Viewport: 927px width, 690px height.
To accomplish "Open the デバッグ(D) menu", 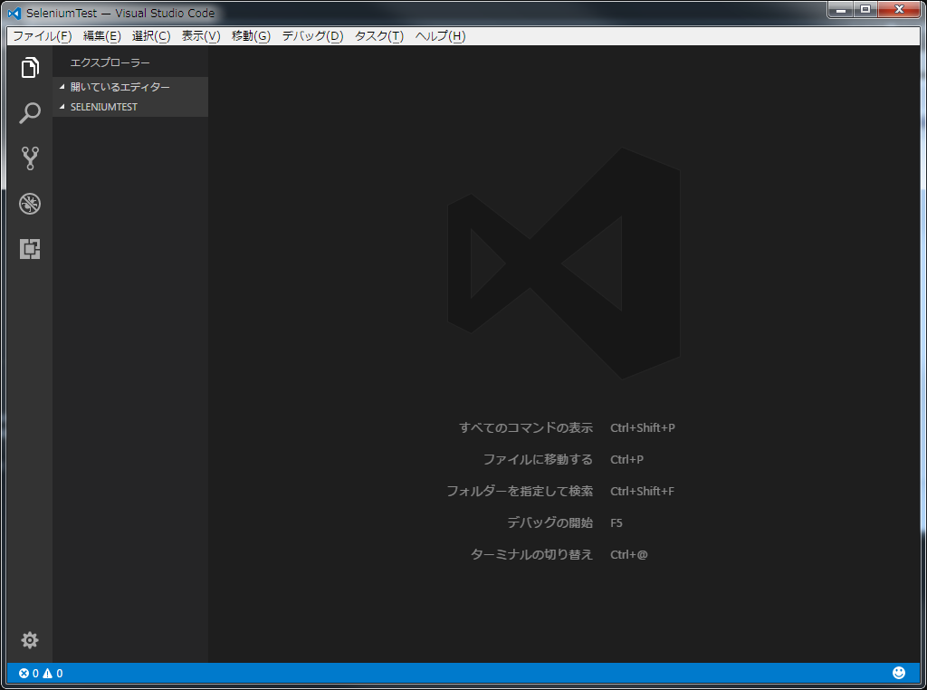I will pos(312,36).
